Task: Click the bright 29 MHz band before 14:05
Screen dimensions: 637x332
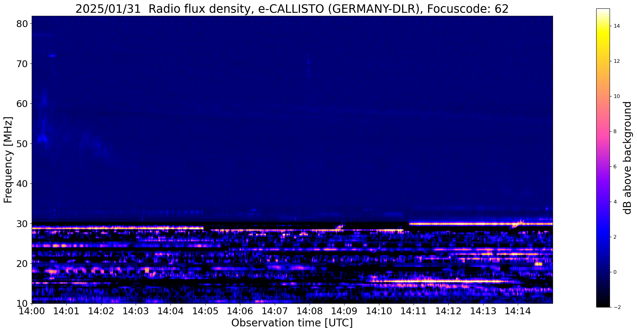Action: click(x=118, y=228)
